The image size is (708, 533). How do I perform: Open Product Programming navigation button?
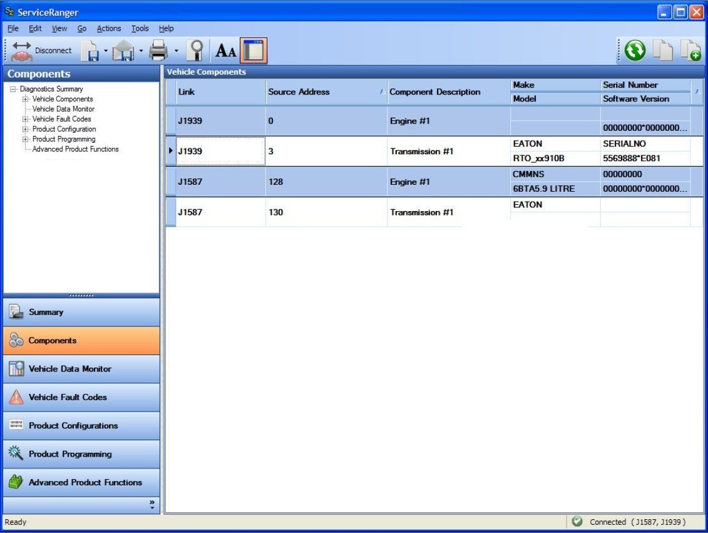[81, 454]
